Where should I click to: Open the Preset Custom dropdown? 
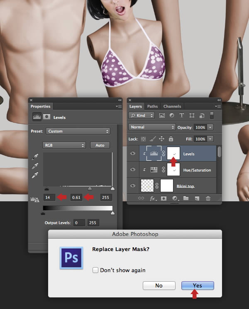click(78, 131)
